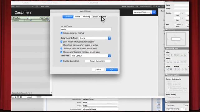Click the Layout mode button in status bar
The width and height of the screenshot is (200, 112).
[29, 97]
